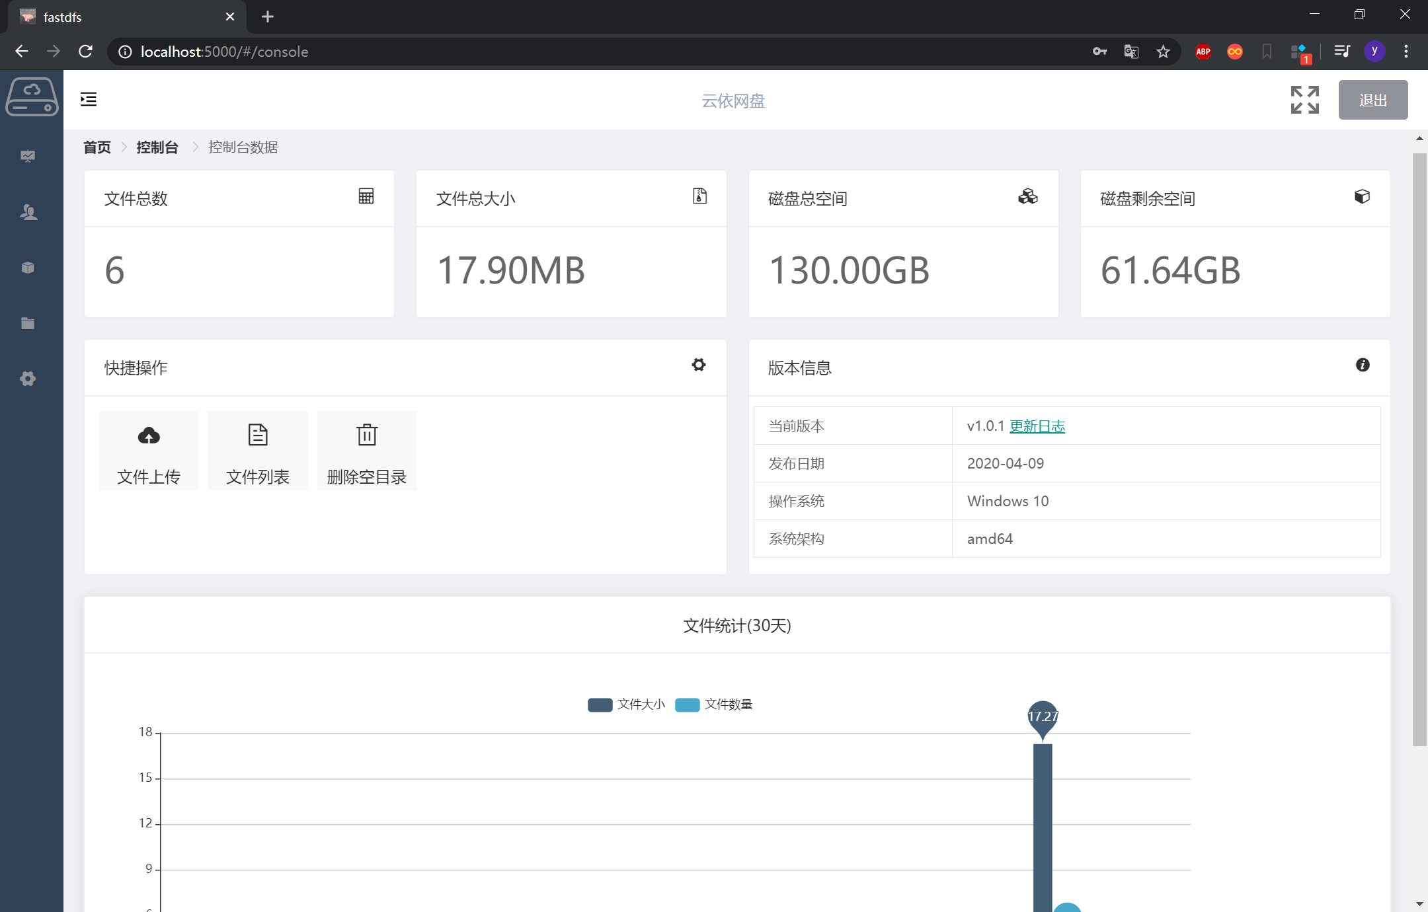The image size is (1428, 912).
Task: Click the page vertical scrollbar thumb
Action: [x=1419, y=449]
